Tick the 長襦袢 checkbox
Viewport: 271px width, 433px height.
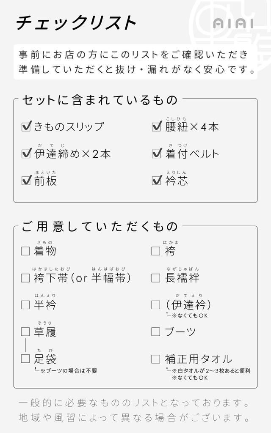tap(156, 278)
